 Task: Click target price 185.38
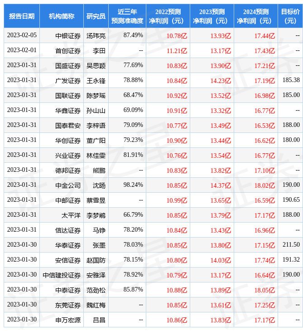pyautogui.click(x=291, y=80)
